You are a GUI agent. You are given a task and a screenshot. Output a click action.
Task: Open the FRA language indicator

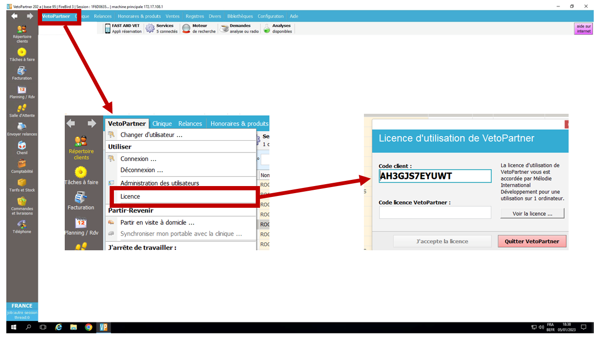[x=550, y=327]
